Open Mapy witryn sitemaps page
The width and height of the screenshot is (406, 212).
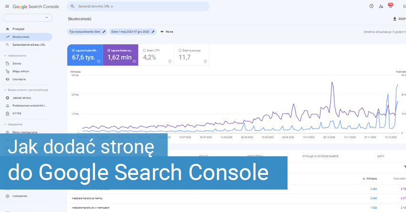point(21,71)
